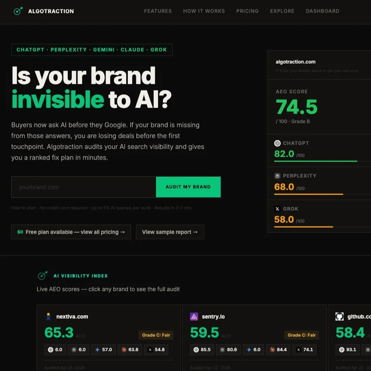371x371 pixels.
Task: Click the yourbrand.com domain input field
Action: pos(83,187)
